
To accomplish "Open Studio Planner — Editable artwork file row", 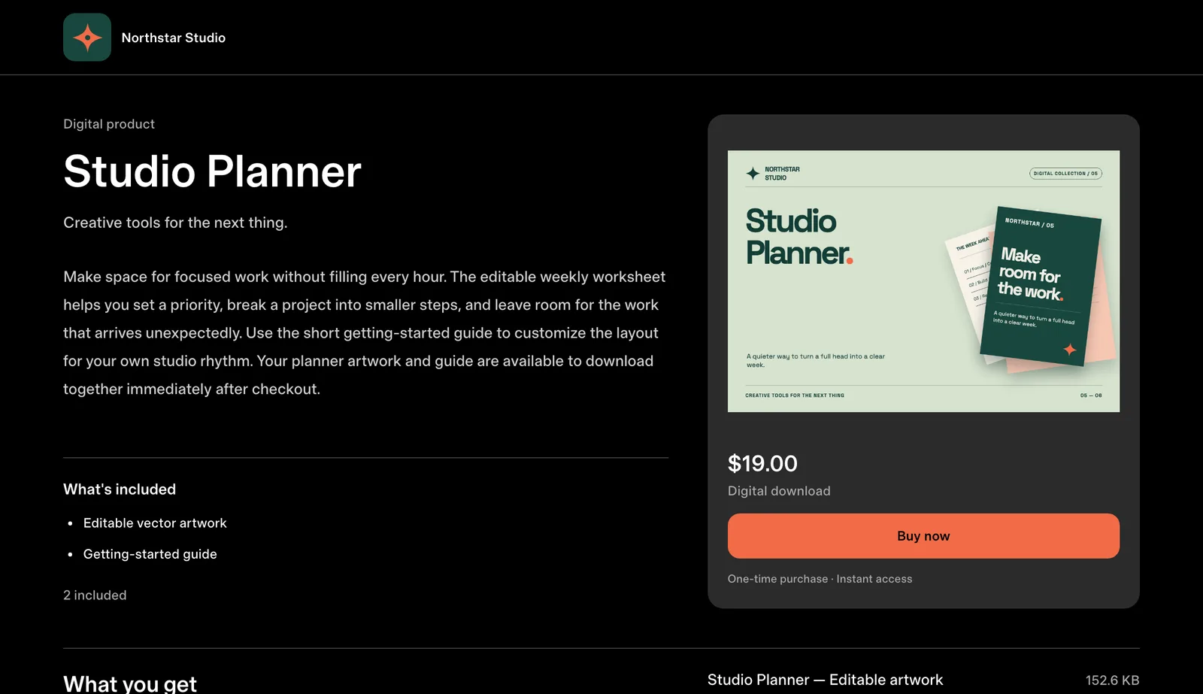I will coord(923,680).
